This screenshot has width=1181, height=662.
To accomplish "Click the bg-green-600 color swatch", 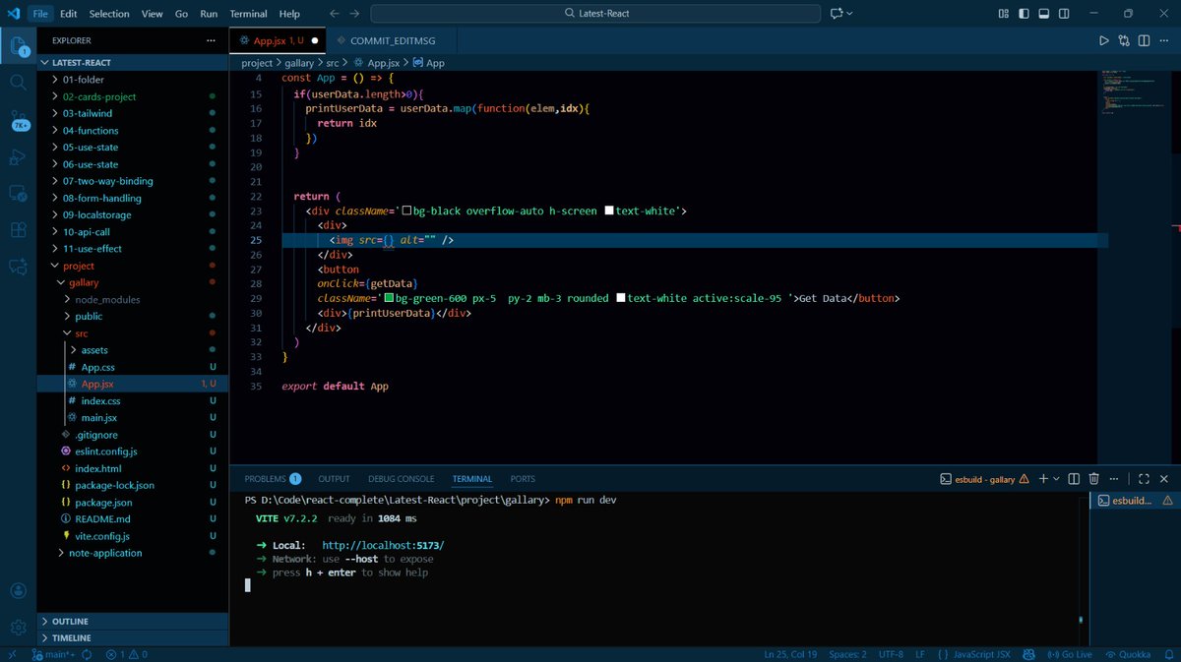I will pos(389,298).
